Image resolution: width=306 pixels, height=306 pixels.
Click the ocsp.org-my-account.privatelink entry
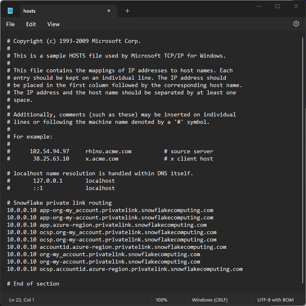click(112, 240)
